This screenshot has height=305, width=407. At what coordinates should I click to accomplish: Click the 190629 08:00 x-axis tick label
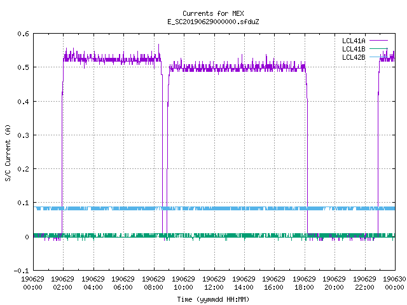coord(153,283)
